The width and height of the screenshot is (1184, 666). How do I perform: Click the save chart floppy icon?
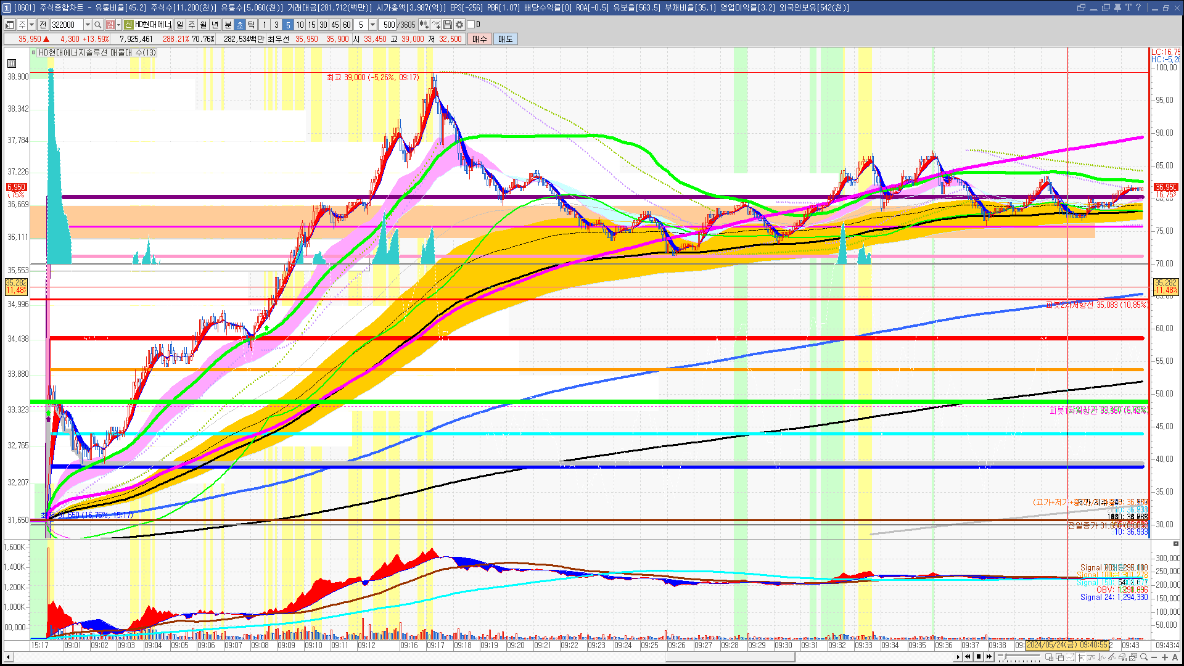point(448,25)
